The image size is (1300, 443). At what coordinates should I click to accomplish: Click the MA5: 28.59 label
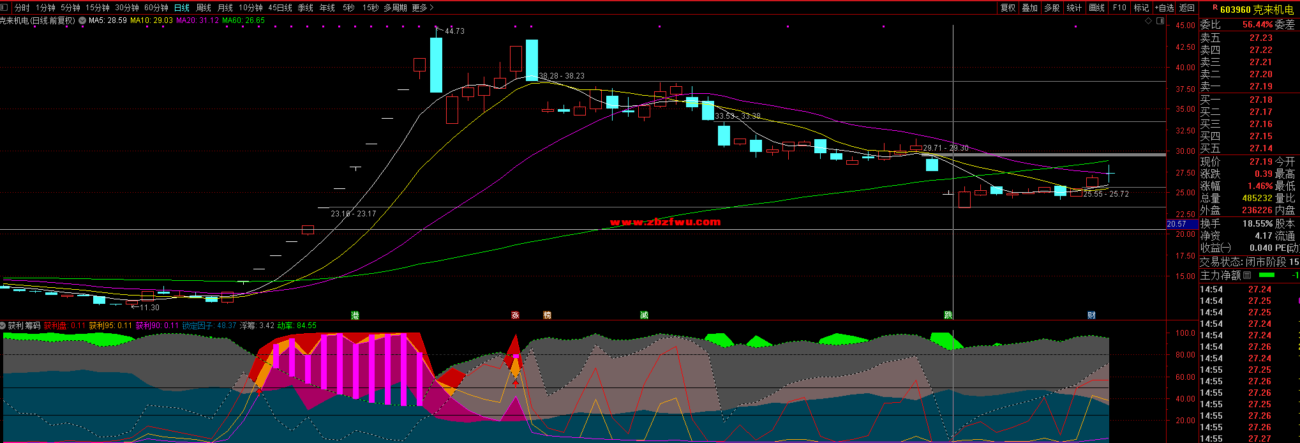(108, 20)
